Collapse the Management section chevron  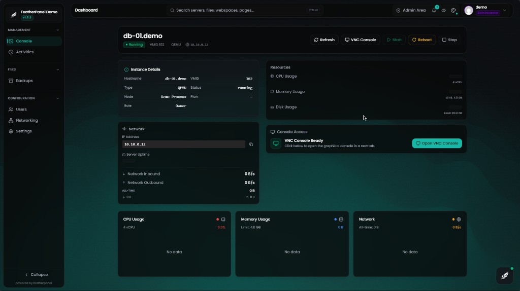[x=58, y=30]
